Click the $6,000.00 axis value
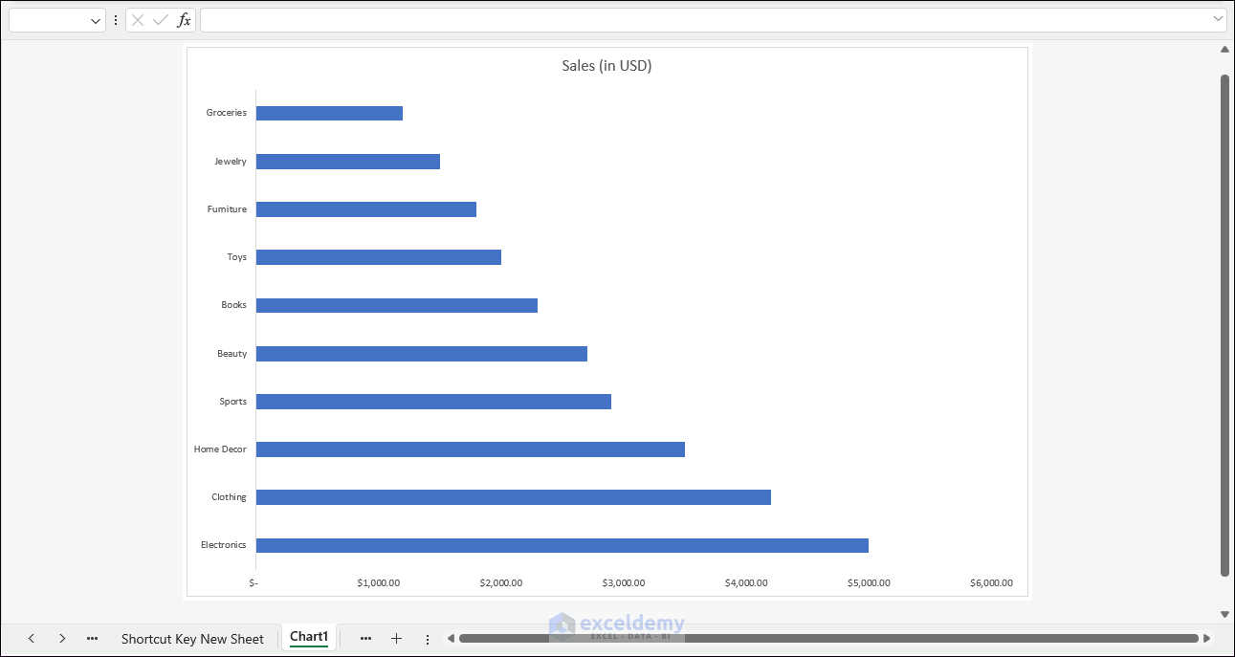 point(991,582)
